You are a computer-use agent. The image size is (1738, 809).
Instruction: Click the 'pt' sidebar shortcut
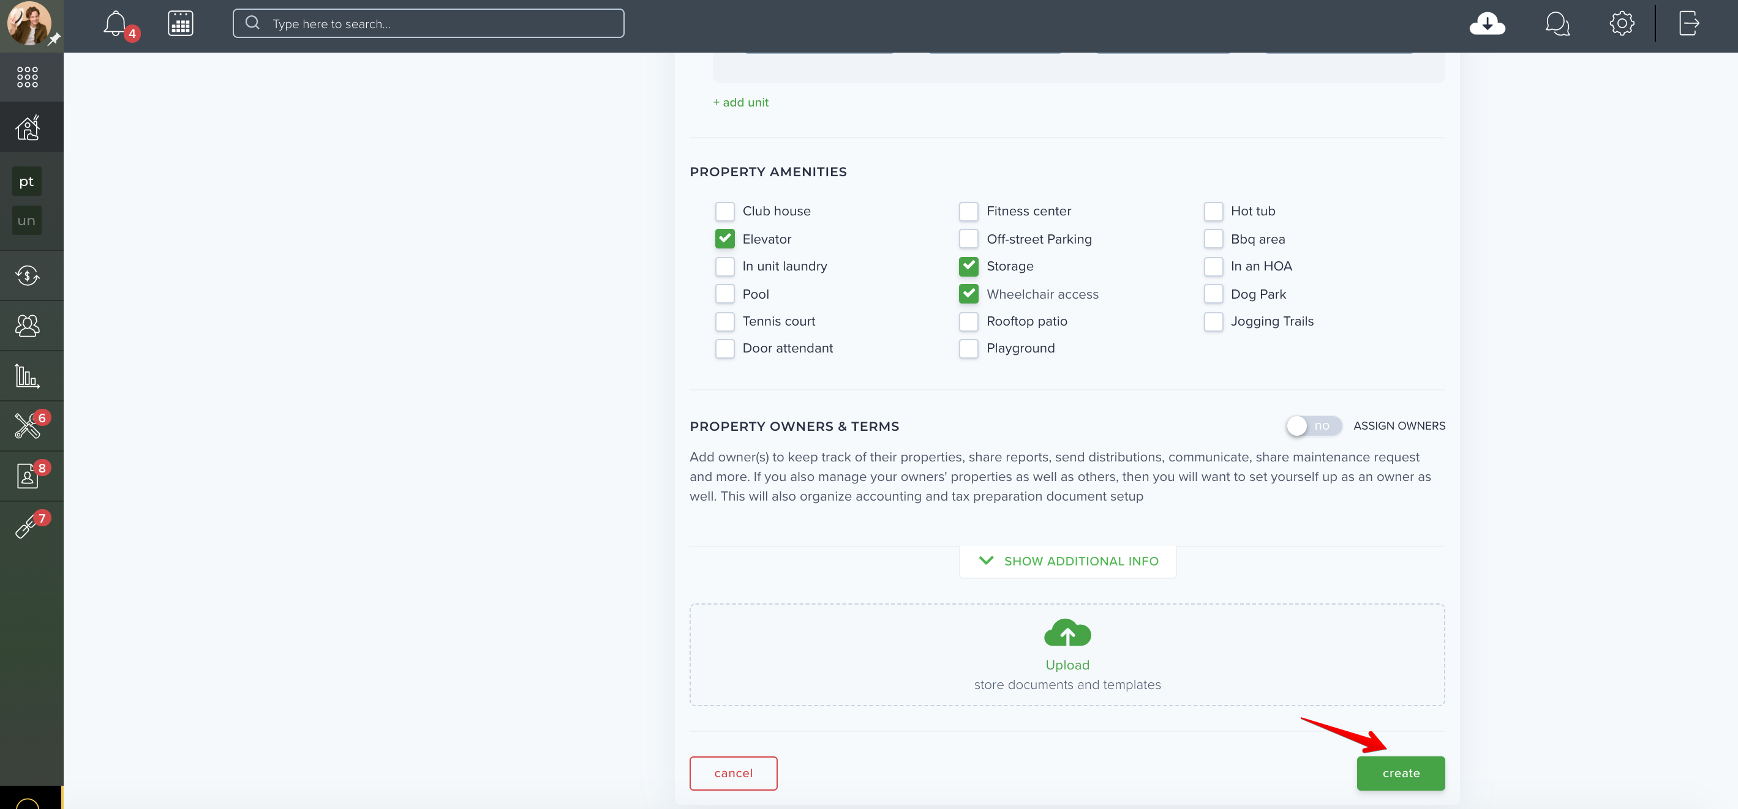point(26,181)
